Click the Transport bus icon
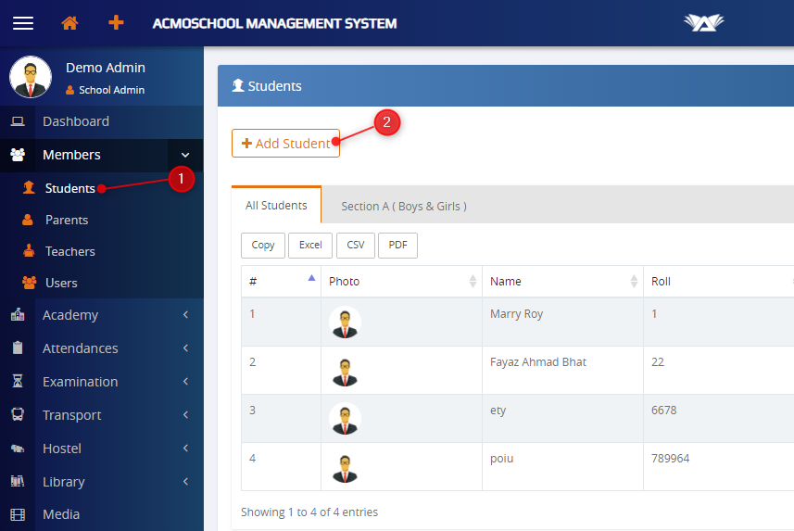The image size is (794, 531). pyautogui.click(x=18, y=415)
